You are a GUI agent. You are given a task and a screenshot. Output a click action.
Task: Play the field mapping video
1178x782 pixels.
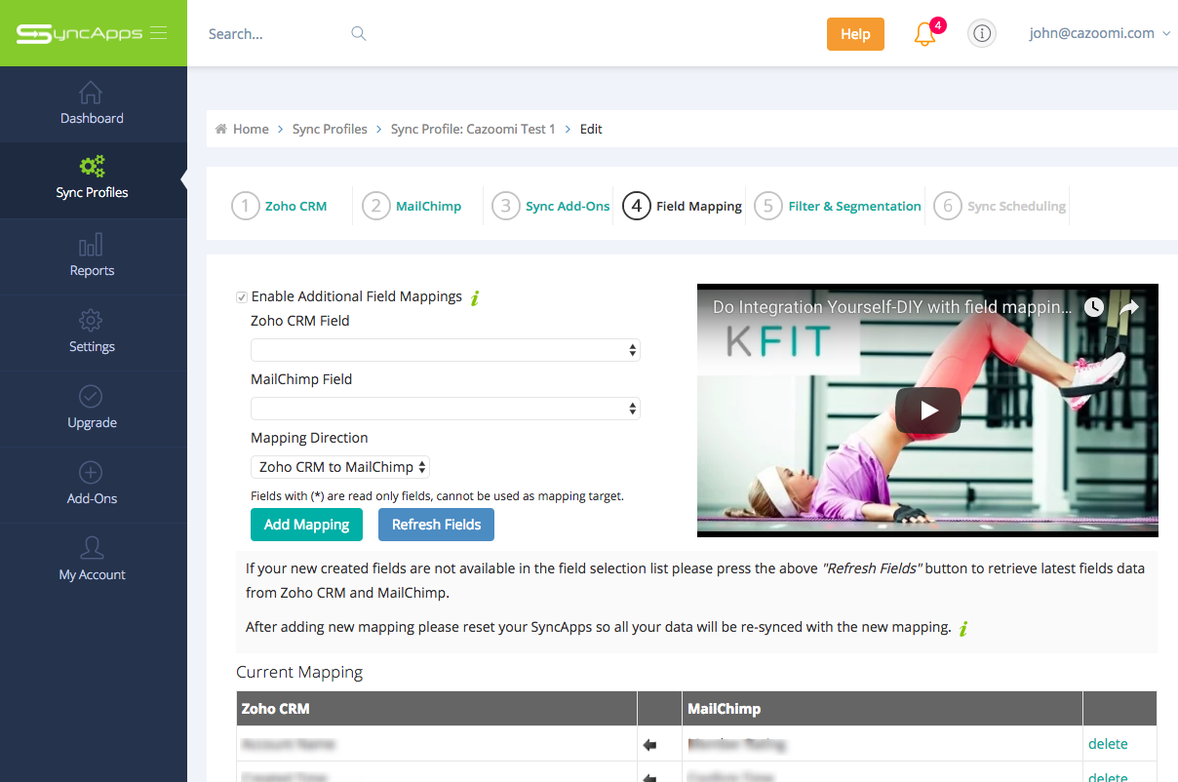[928, 411]
